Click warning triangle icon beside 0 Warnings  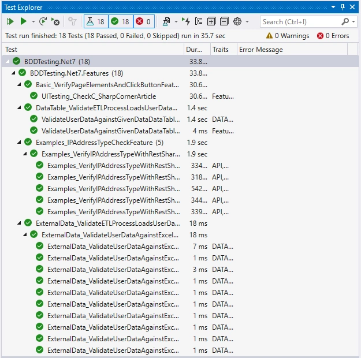coord(269,36)
